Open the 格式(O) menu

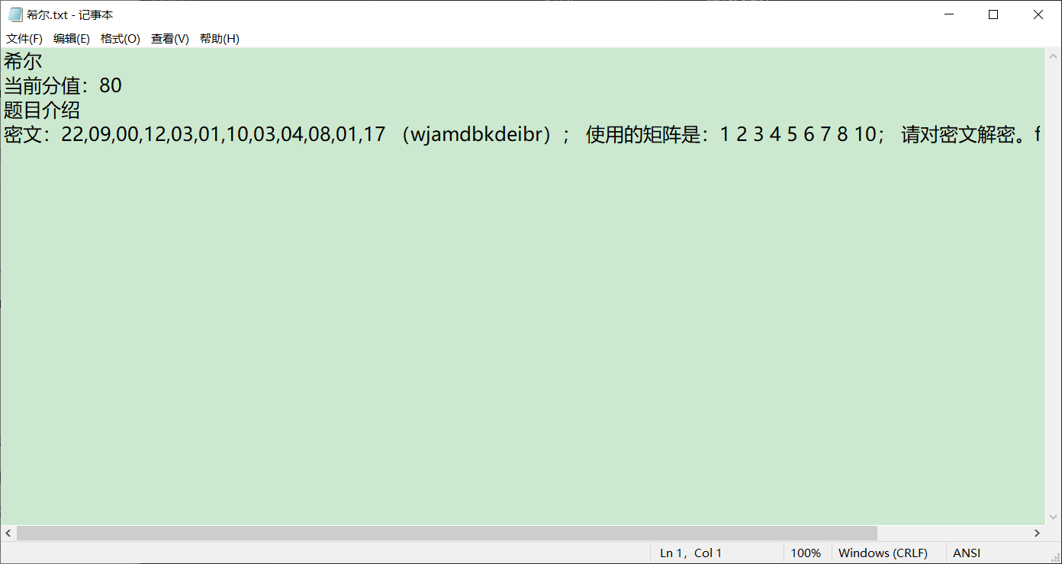click(x=121, y=39)
